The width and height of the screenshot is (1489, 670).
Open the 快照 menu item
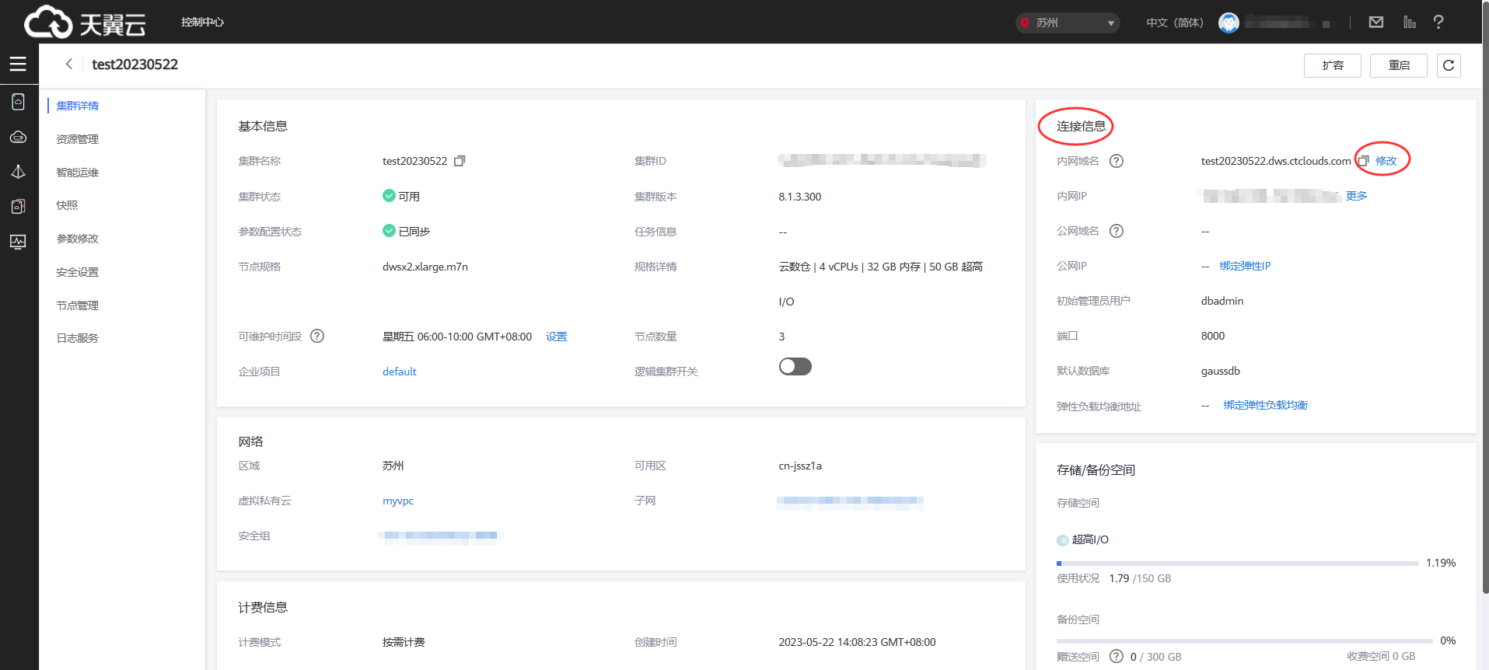tap(67, 205)
